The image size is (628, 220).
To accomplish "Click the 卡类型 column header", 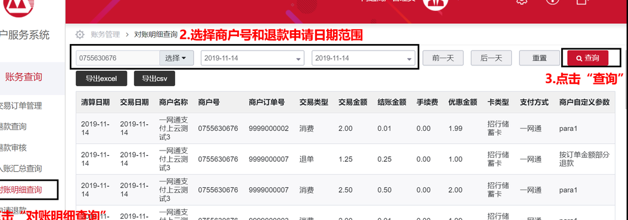I will click(x=498, y=102).
